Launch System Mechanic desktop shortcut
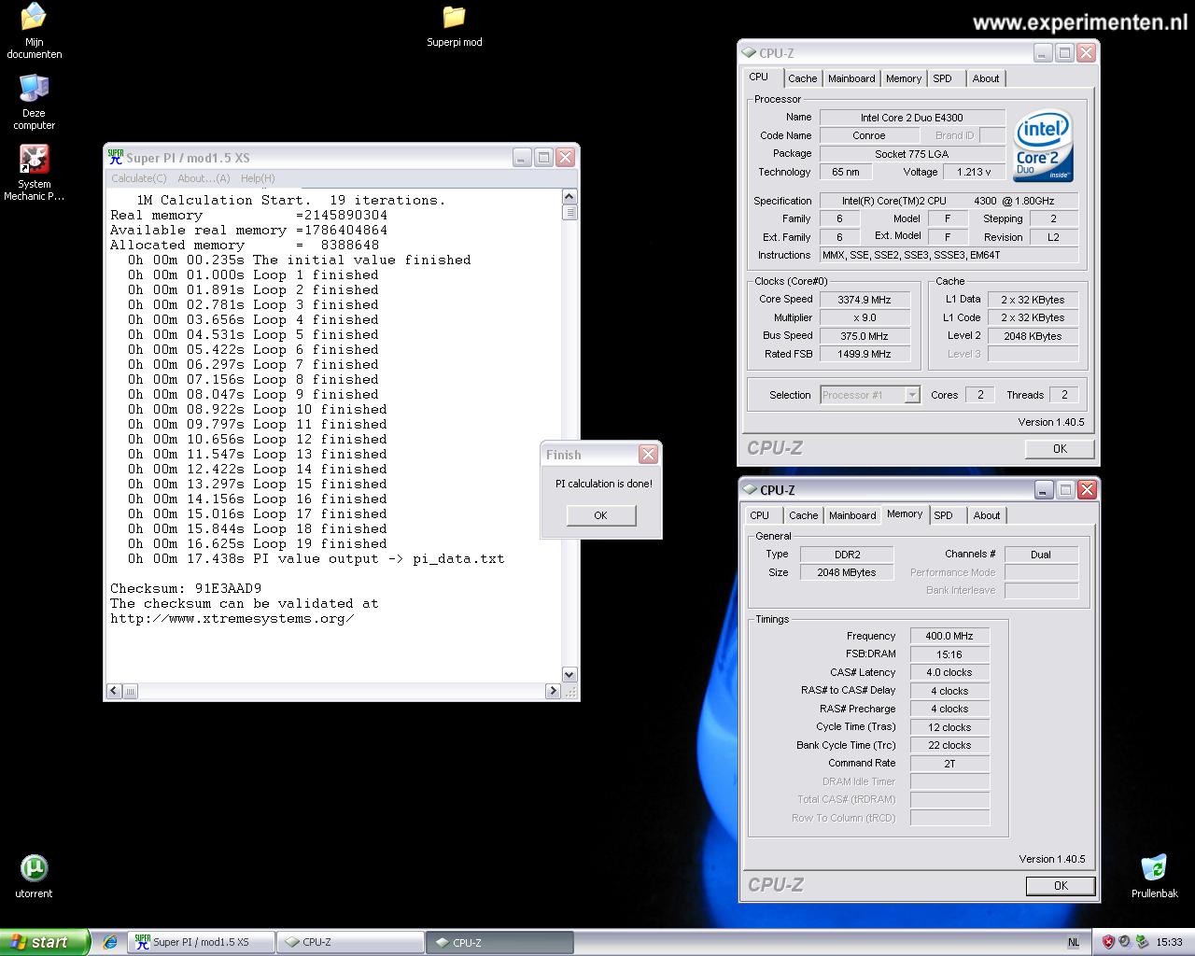Viewport: 1195px width, 956px height. [34, 172]
